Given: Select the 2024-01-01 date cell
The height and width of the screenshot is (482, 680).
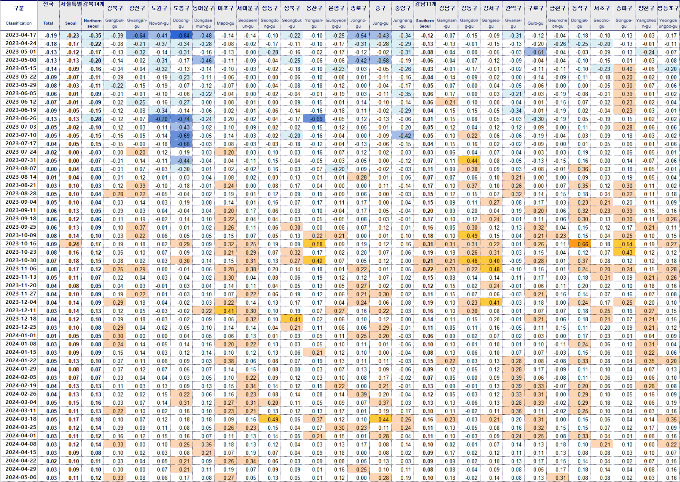Looking at the screenshot, I should [21, 335].
